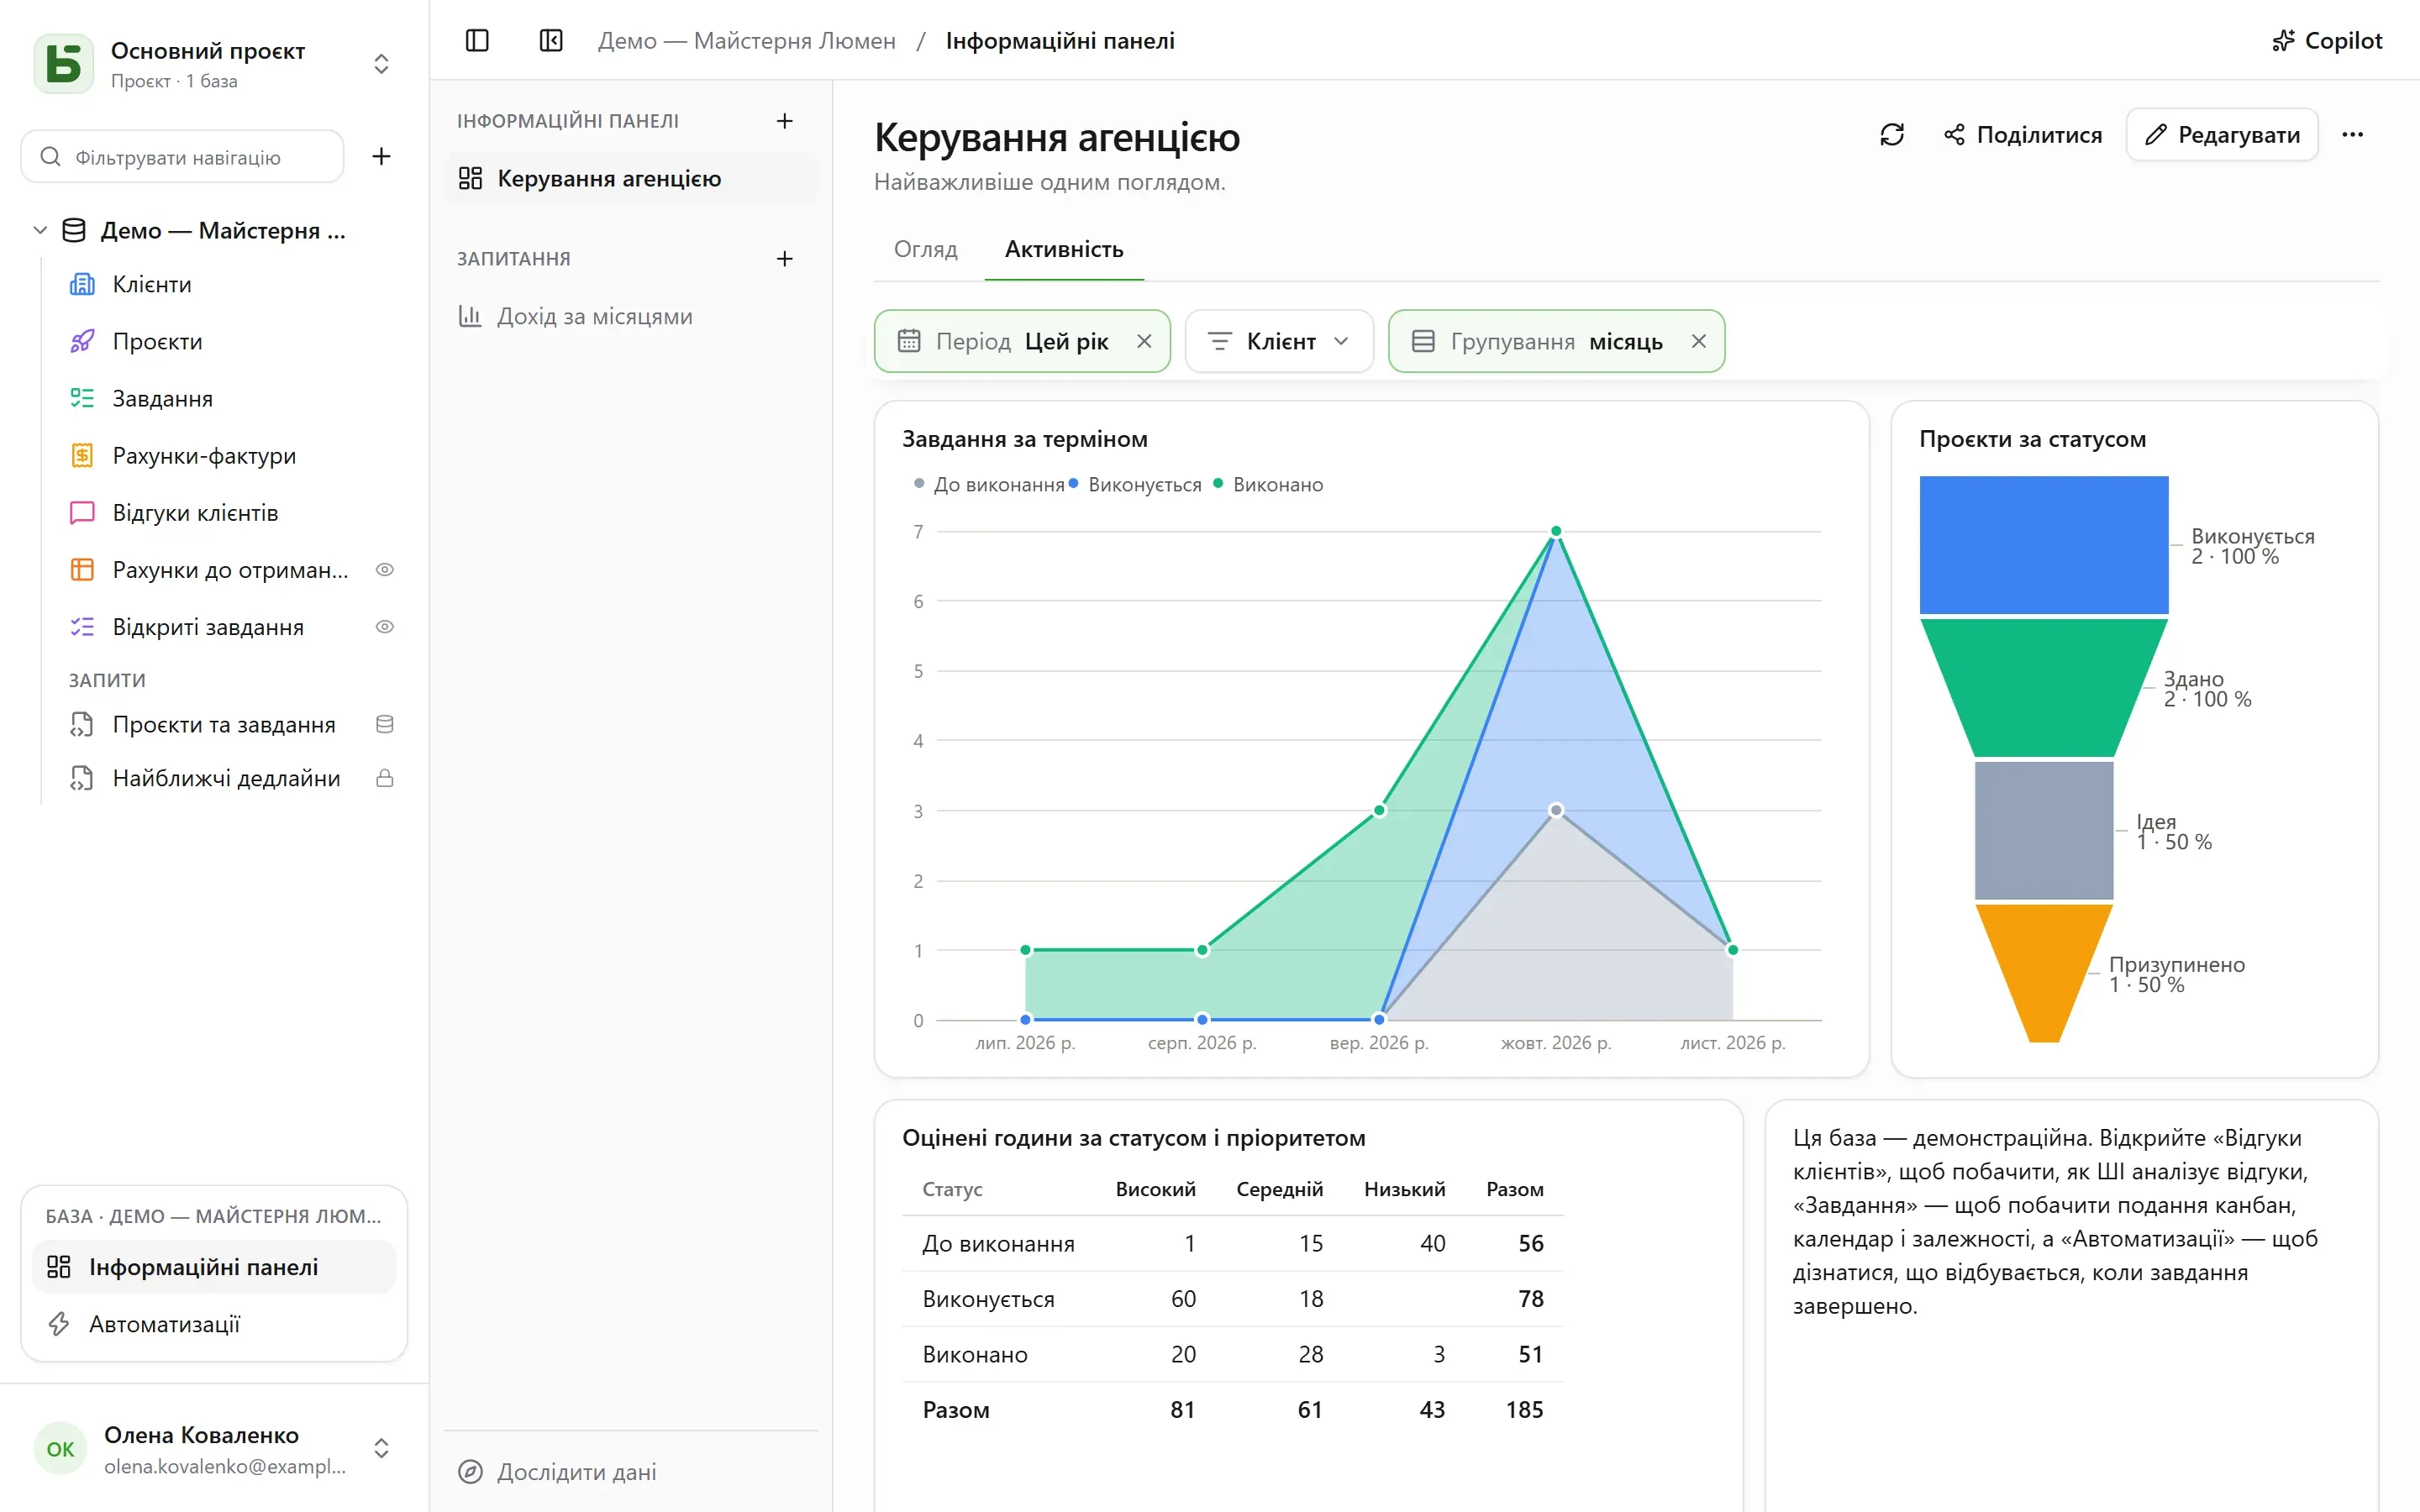
Task: Collapse the secondary panel icon
Action: click(x=551, y=41)
